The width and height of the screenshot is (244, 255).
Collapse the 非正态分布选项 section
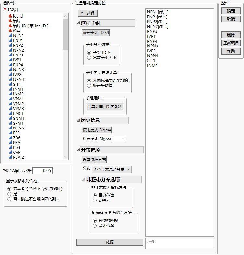[x=84, y=180]
